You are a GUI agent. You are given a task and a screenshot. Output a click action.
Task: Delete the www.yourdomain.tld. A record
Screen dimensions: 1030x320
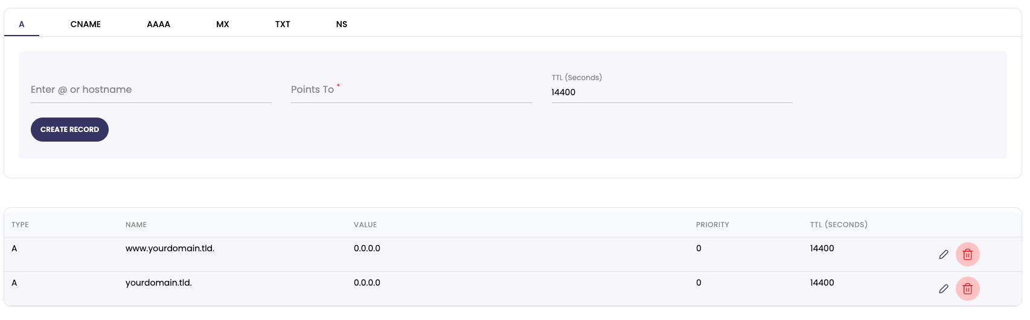click(x=967, y=254)
